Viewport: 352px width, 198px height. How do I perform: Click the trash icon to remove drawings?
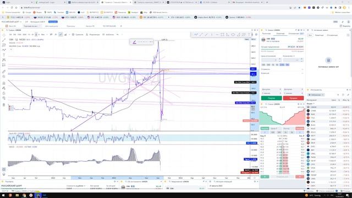click(x=4, y=105)
